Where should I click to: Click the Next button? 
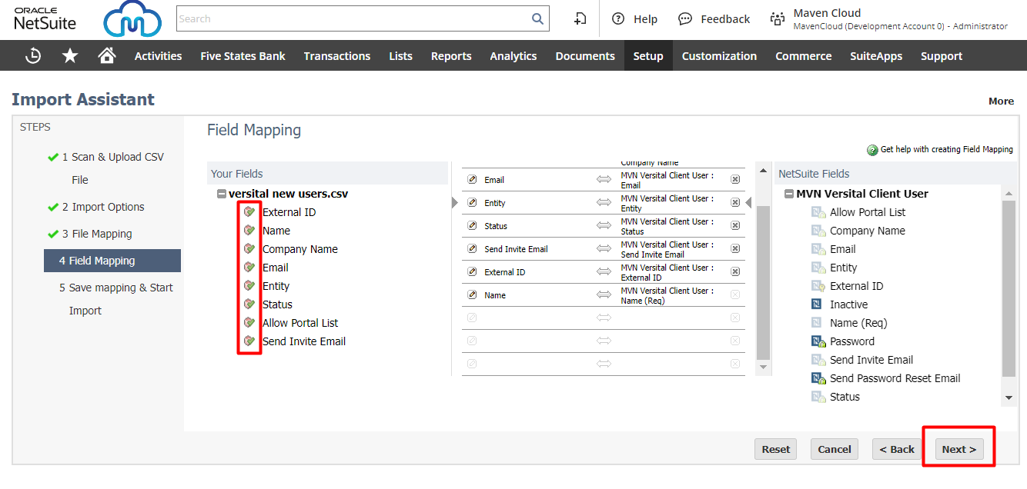pyautogui.click(x=958, y=449)
